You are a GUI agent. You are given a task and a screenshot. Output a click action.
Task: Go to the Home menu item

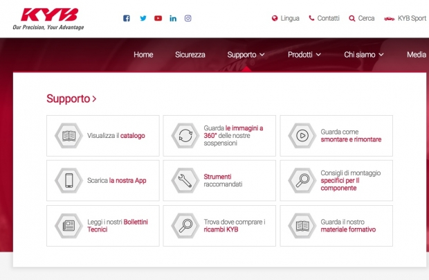coord(143,55)
